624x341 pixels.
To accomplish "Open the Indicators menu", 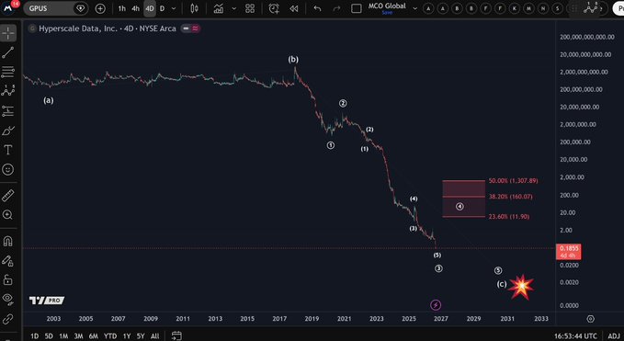I will coord(219,8).
